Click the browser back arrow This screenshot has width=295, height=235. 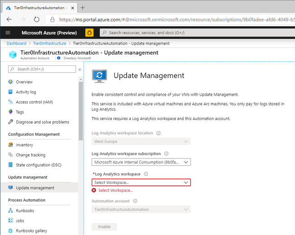click(9, 19)
